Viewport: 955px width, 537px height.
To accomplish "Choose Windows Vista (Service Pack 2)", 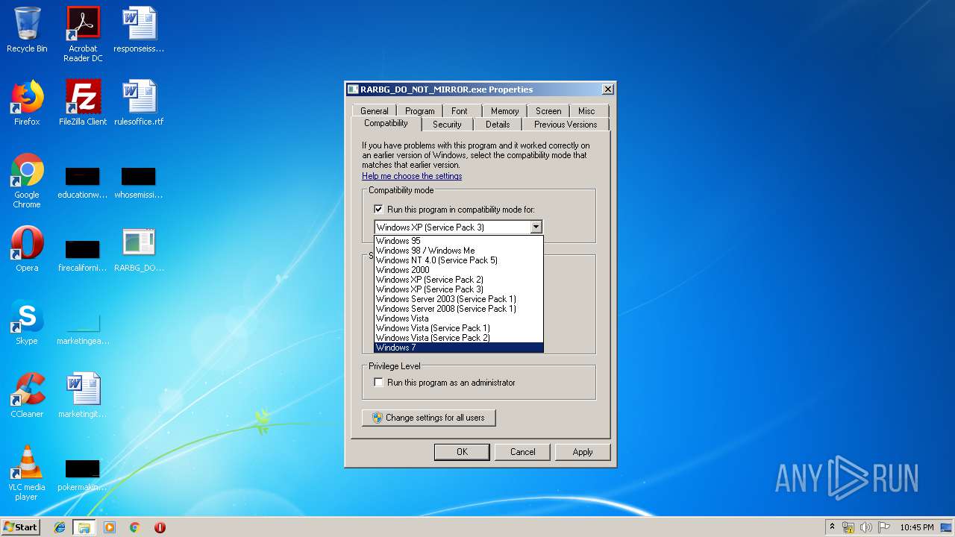I will click(458, 338).
